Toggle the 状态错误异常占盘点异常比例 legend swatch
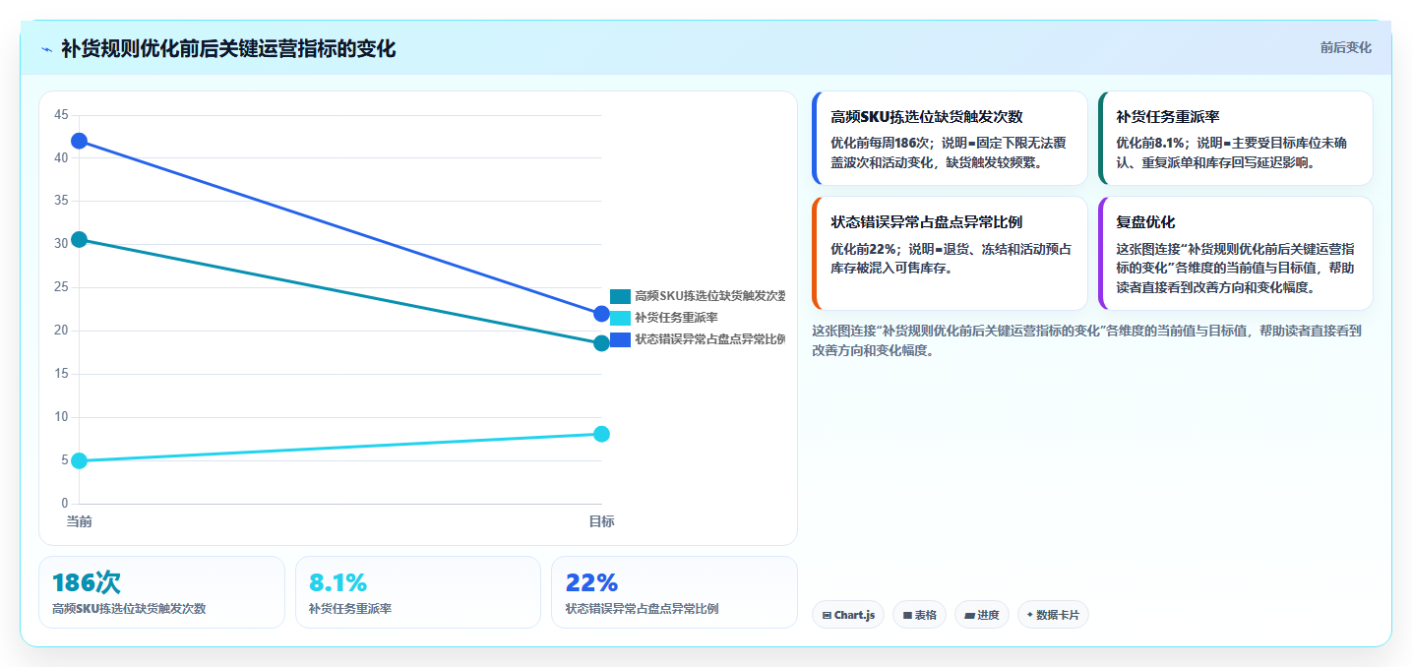Screen dimensions: 1412x667 pyautogui.click(x=620, y=339)
